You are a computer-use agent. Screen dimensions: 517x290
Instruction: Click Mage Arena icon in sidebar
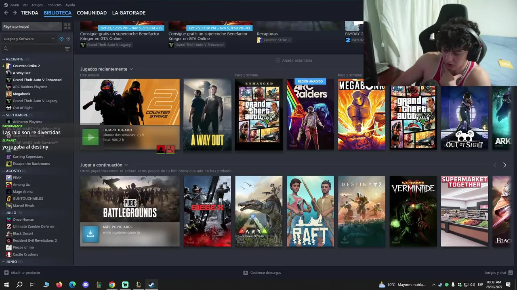tap(9, 192)
